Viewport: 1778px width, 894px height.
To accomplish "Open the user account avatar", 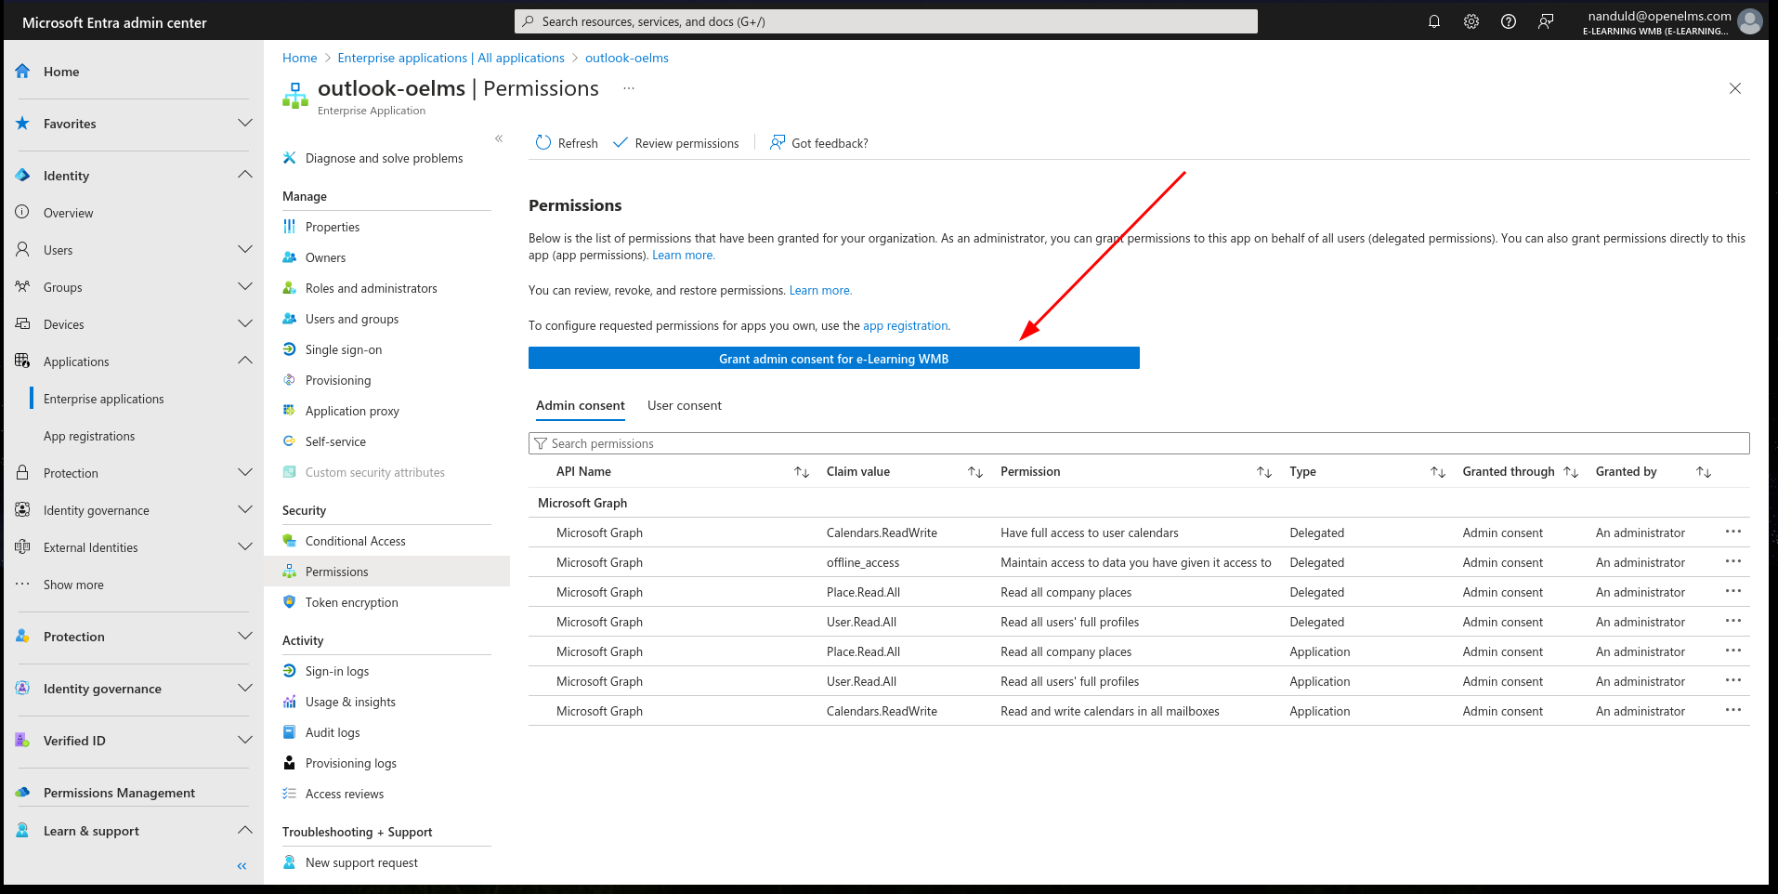I will pos(1750,21).
